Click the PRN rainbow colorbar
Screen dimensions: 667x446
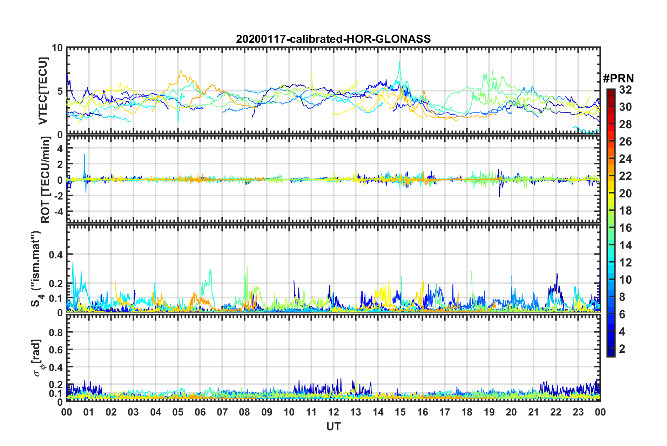click(x=611, y=223)
